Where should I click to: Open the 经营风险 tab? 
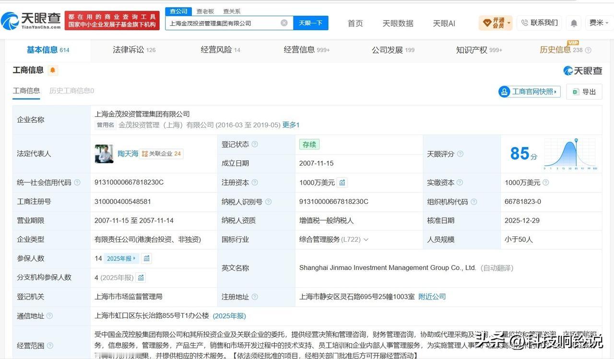(220, 50)
